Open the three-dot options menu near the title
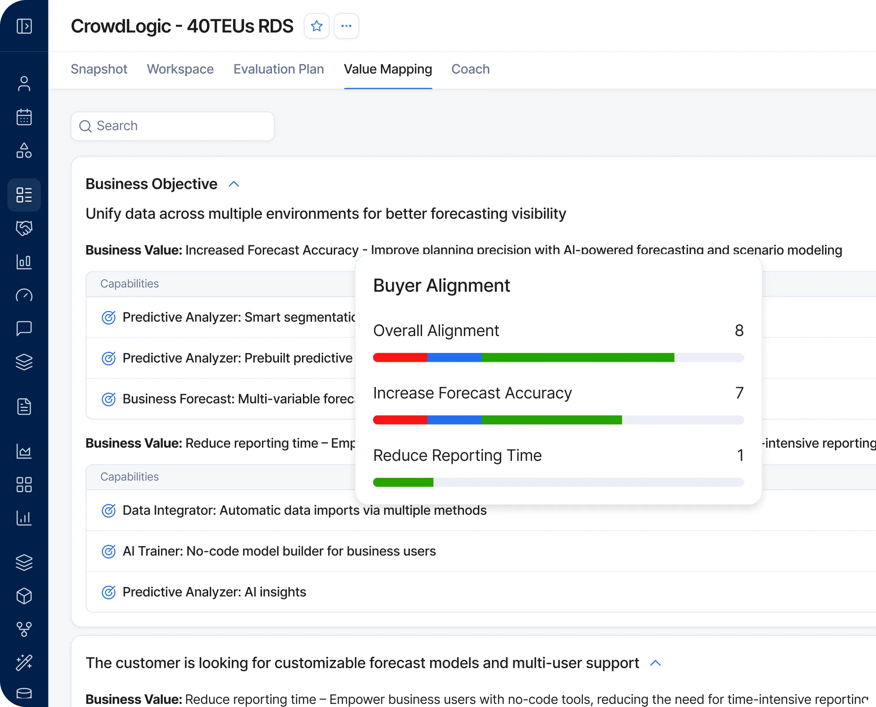Screen dimensions: 876x707 346,26
